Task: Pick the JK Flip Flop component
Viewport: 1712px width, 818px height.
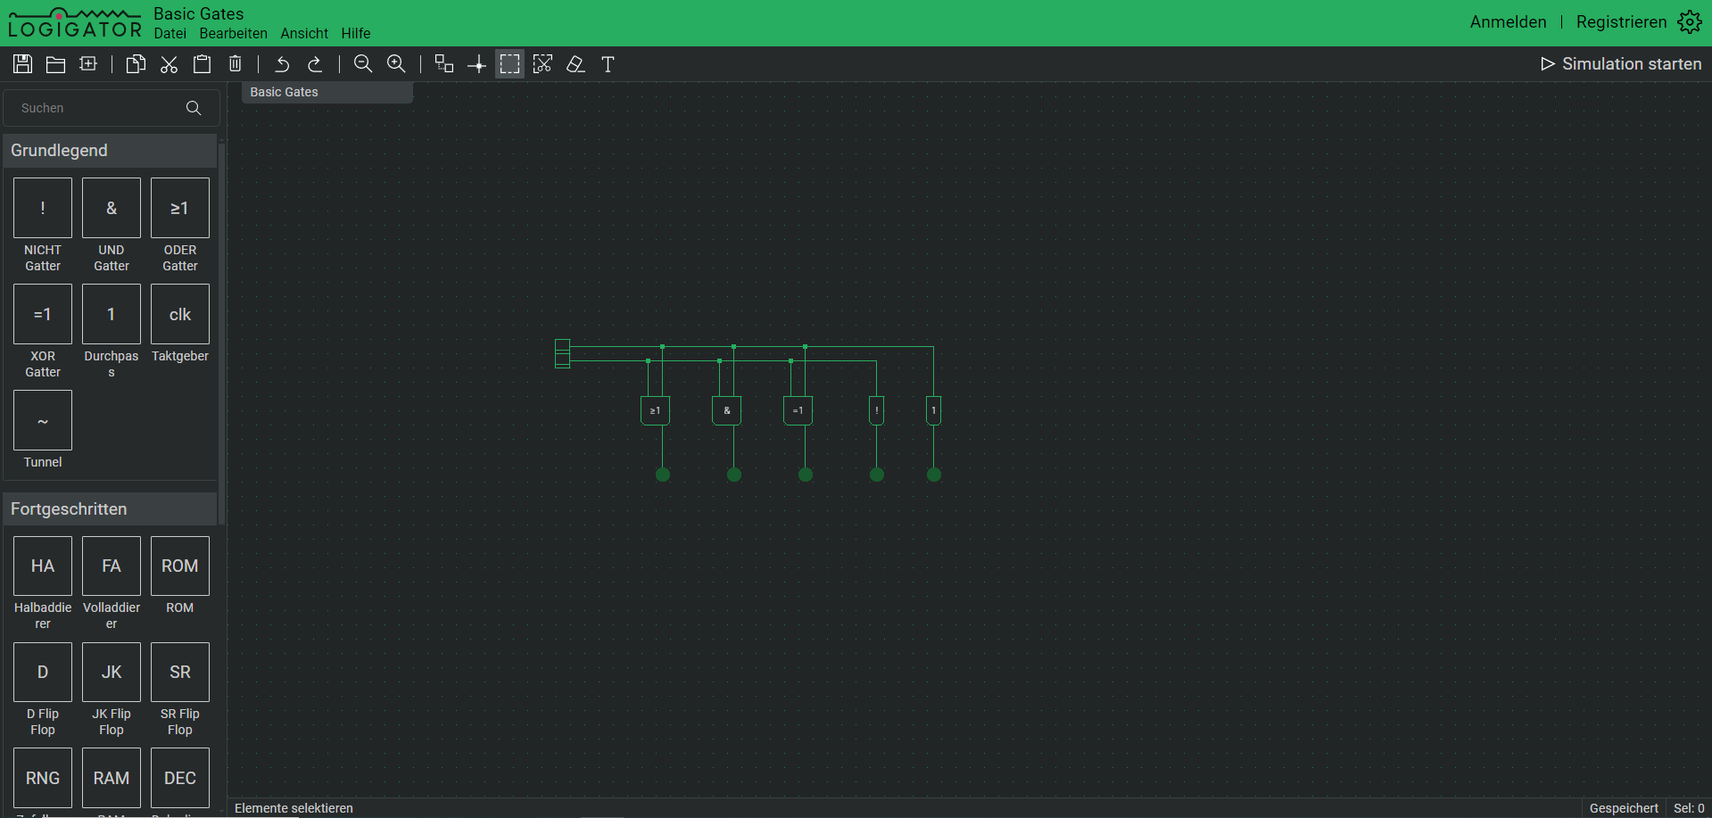Action: (x=111, y=672)
